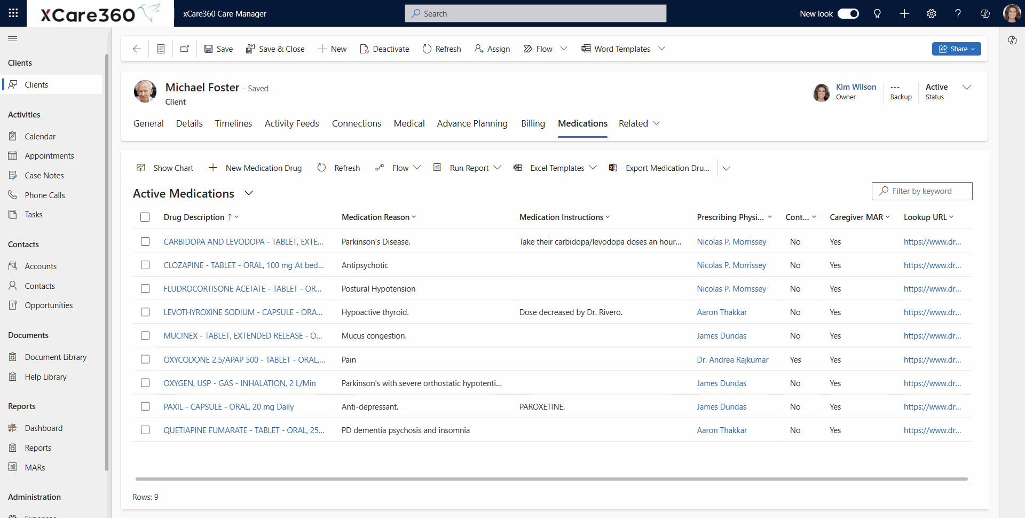The width and height of the screenshot is (1025, 518).
Task: Expand the top Flow dropdown arrow
Action: point(564,49)
